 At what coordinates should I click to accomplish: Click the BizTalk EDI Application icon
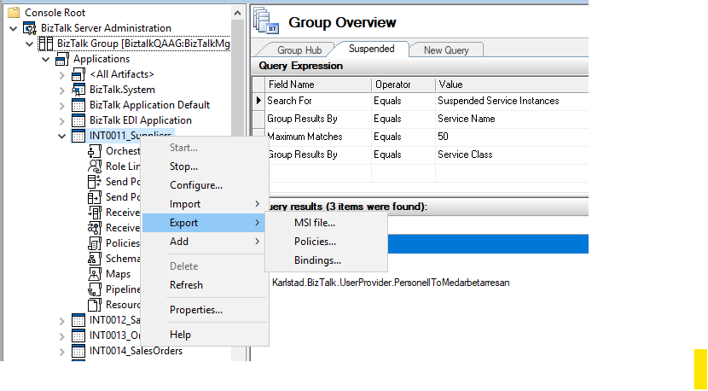78,120
